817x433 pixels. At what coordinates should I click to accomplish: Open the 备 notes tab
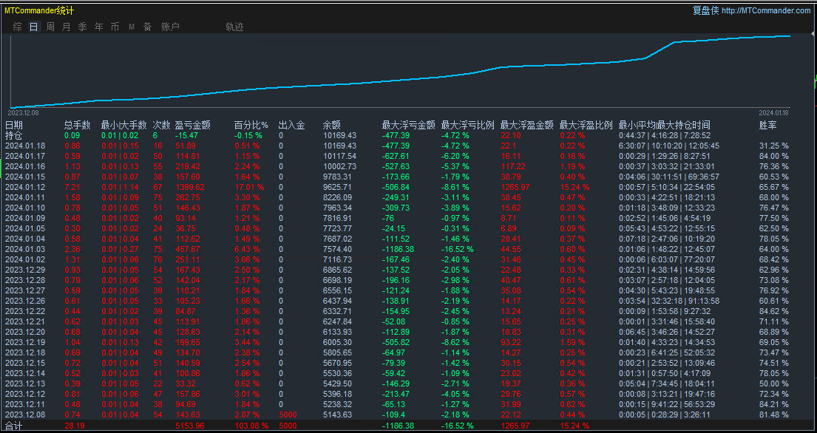click(x=147, y=27)
